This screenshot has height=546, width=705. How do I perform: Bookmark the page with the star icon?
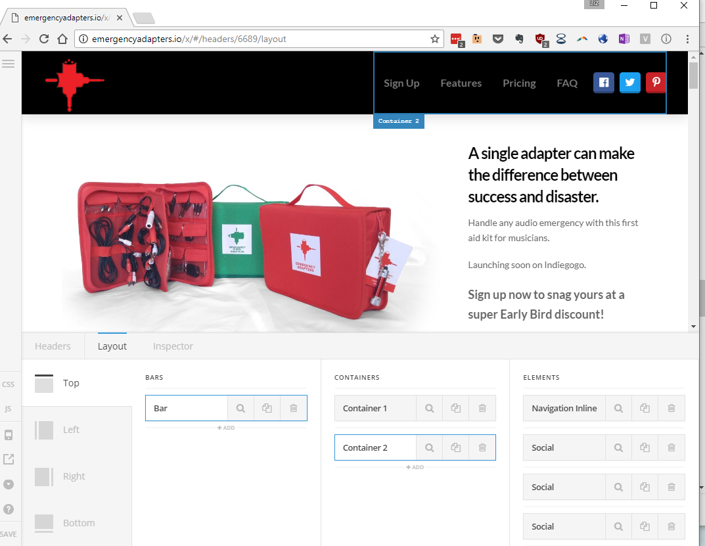(x=435, y=39)
